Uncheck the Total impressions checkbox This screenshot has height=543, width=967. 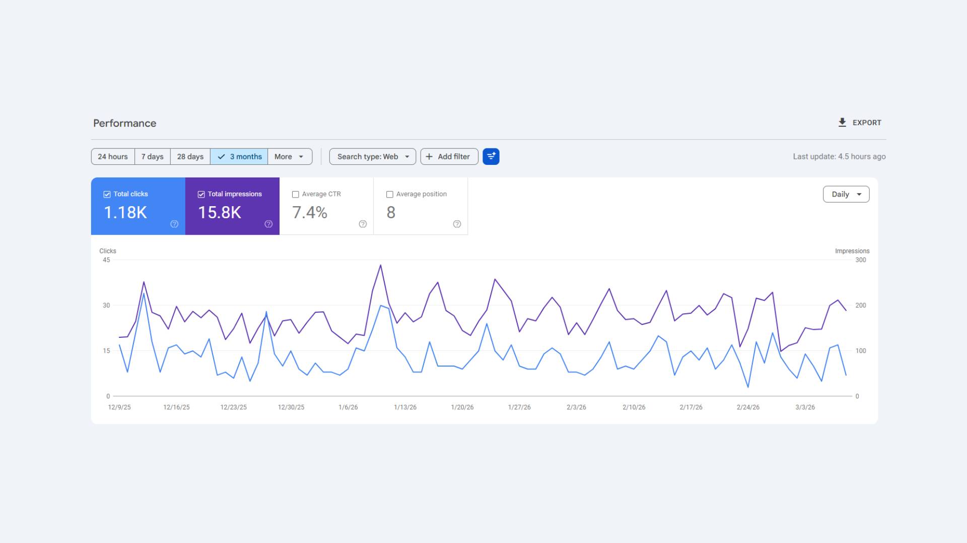[x=201, y=194]
